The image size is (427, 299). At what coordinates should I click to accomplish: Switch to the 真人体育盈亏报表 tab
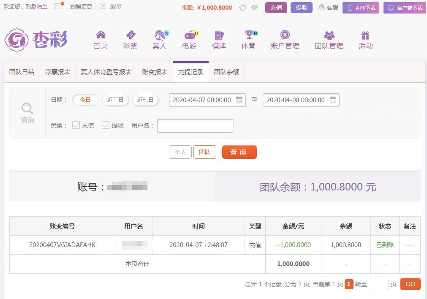pos(106,72)
